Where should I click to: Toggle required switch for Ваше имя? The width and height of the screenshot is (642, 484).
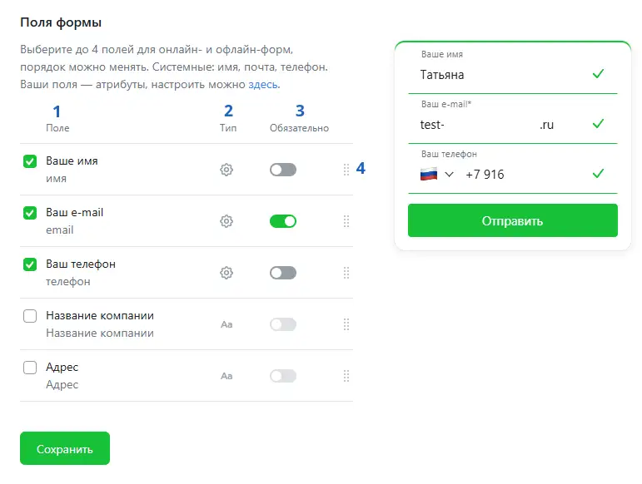click(x=283, y=170)
